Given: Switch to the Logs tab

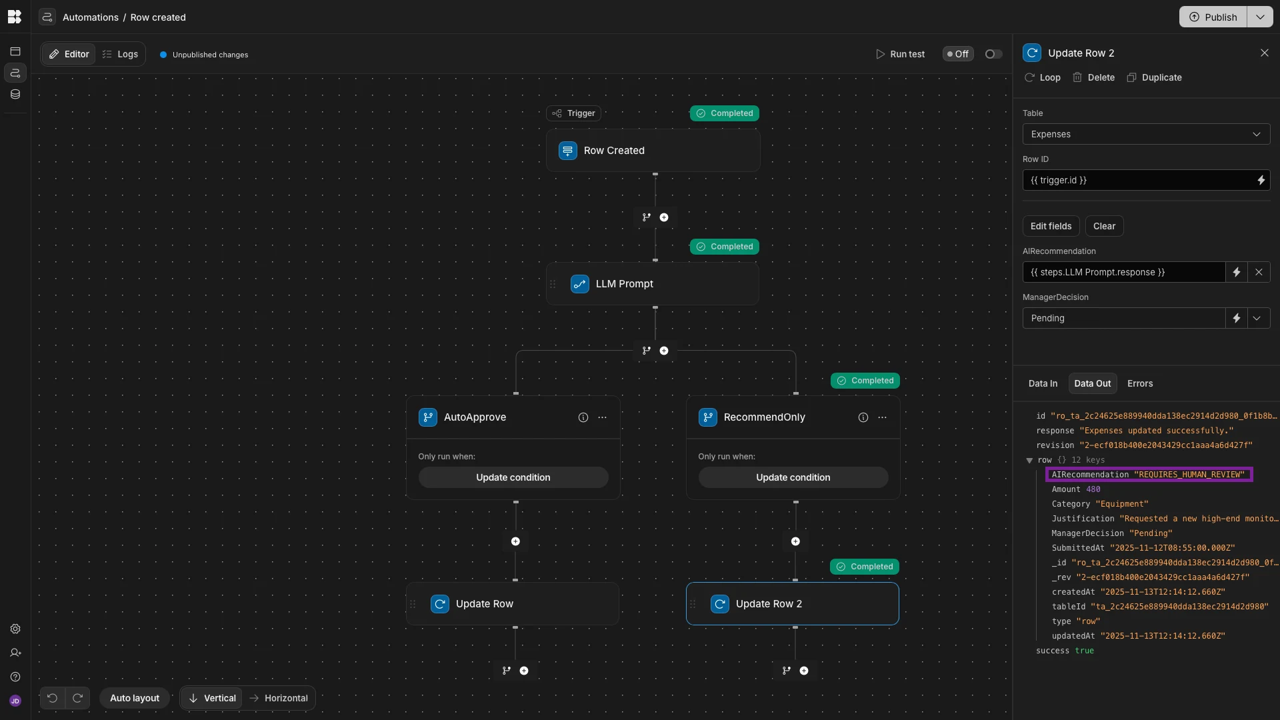Looking at the screenshot, I should (121, 54).
